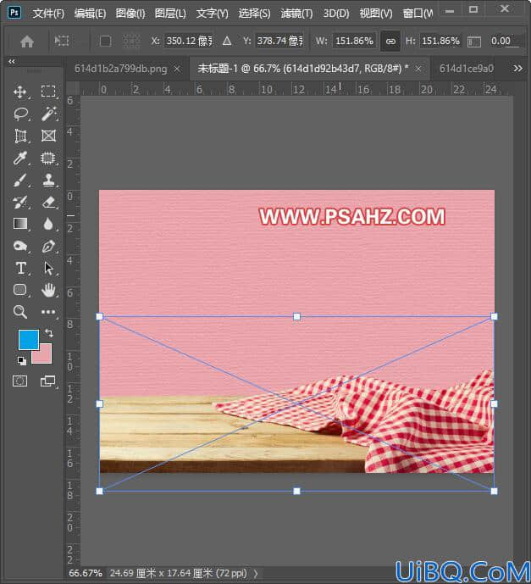Select the Brush tool
This screenshot has height=584, width=531.
20,181
